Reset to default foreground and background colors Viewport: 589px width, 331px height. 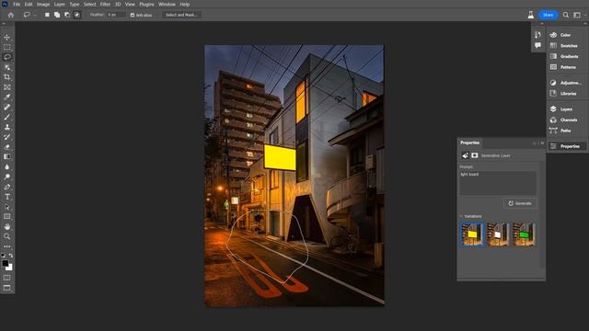tap(3, 256)
